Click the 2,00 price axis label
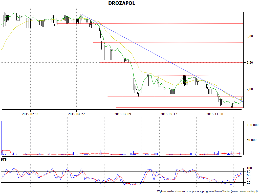 pos(250,89)
